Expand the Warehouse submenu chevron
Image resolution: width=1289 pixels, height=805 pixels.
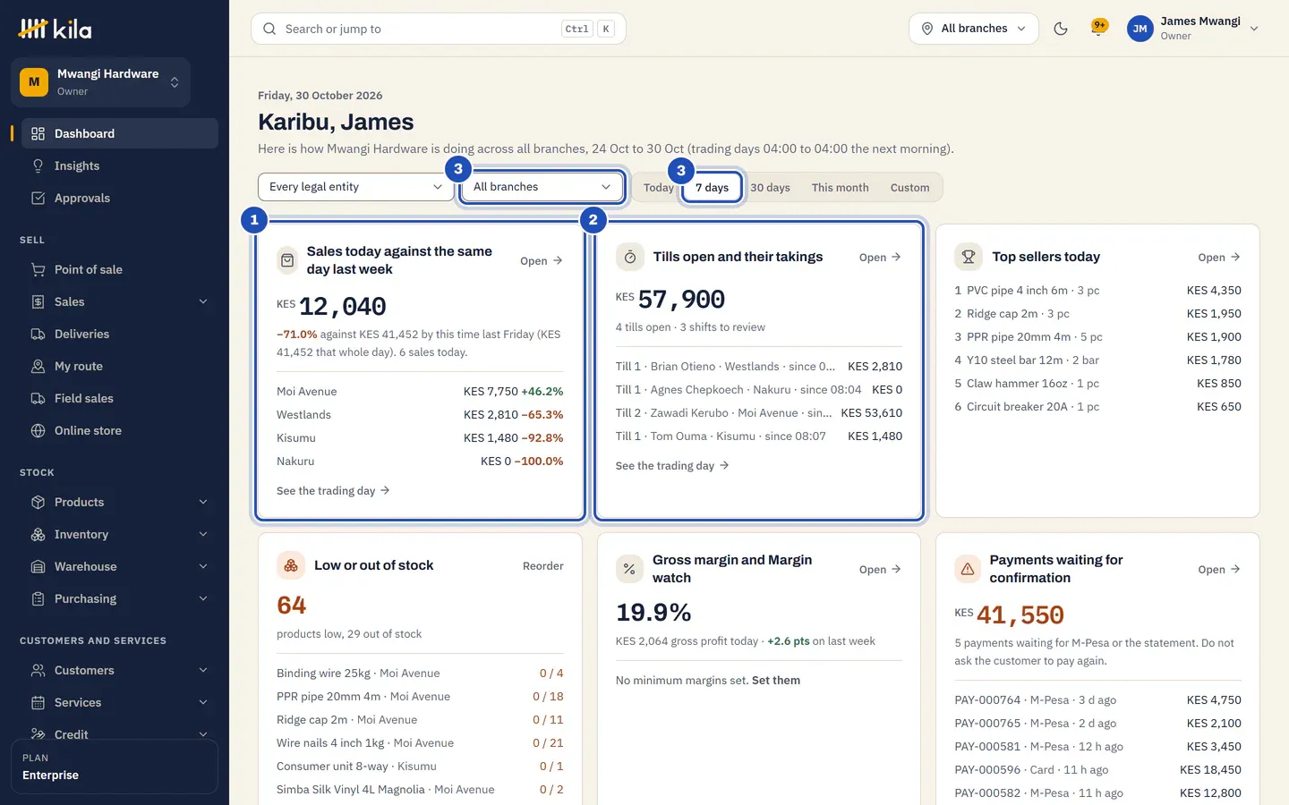click(x=203, y=566)
